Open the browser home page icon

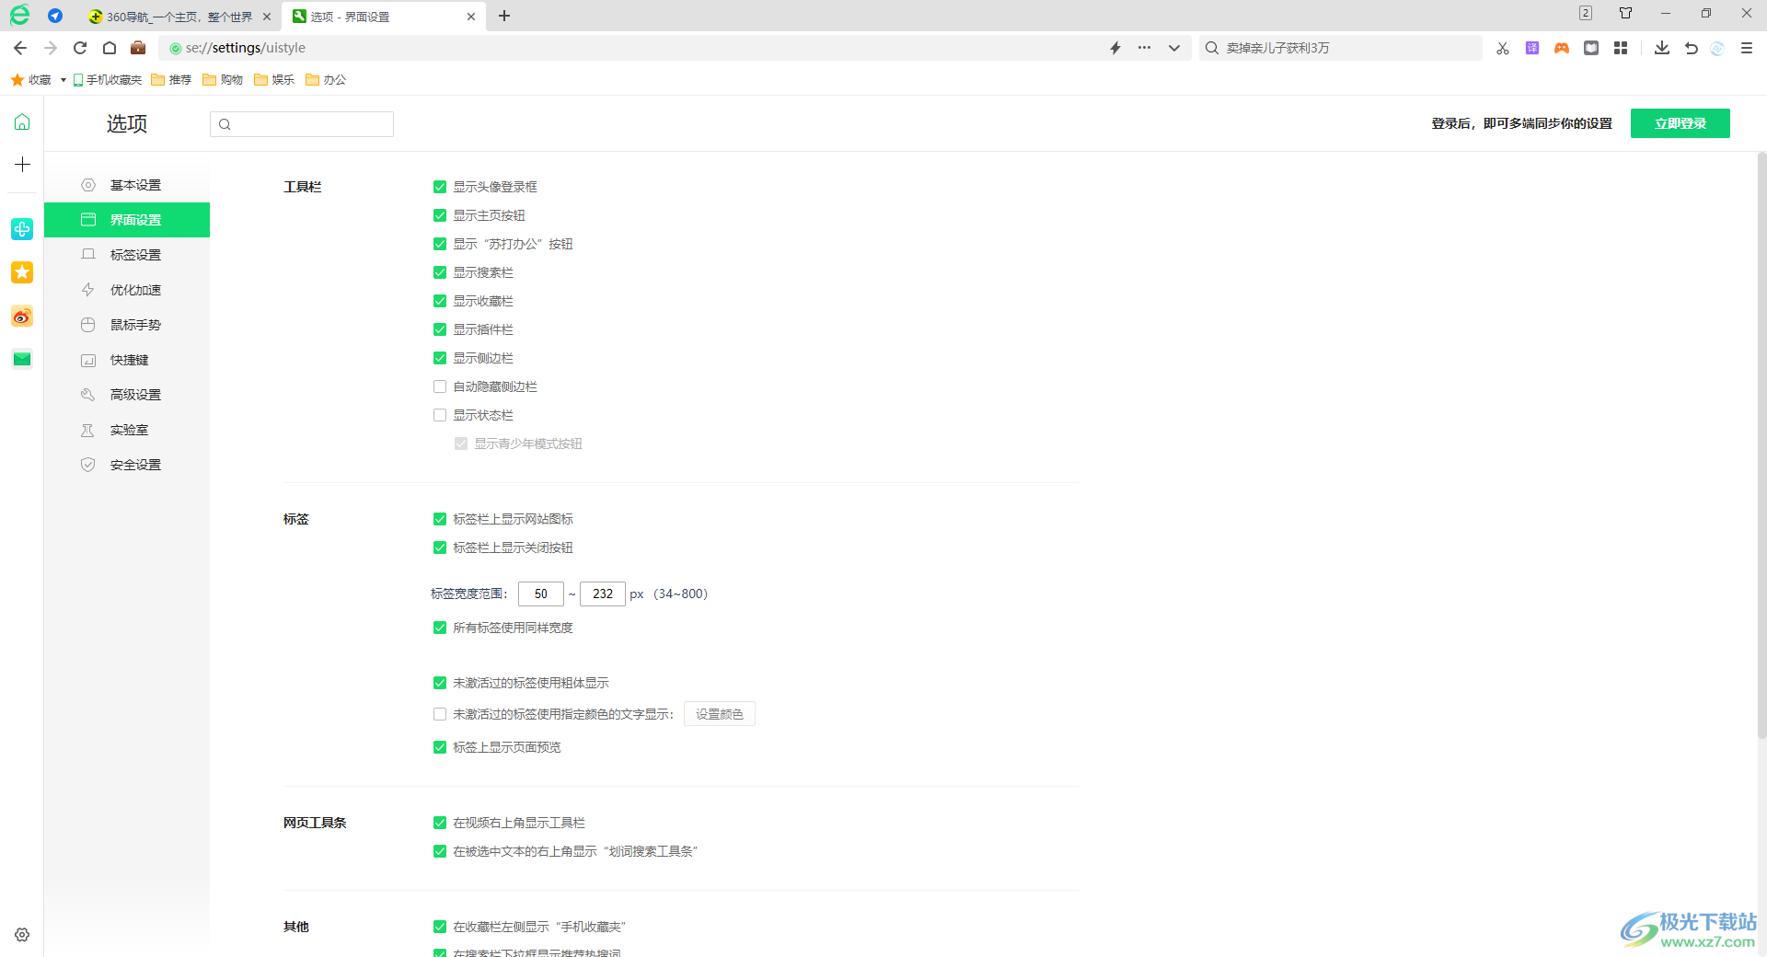click(x=110, y=48)
